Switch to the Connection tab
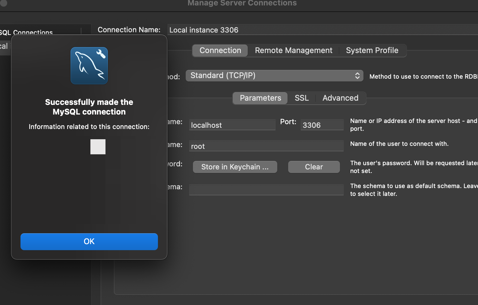The width and height of the screenshot is (478, 305). (220, 50)
